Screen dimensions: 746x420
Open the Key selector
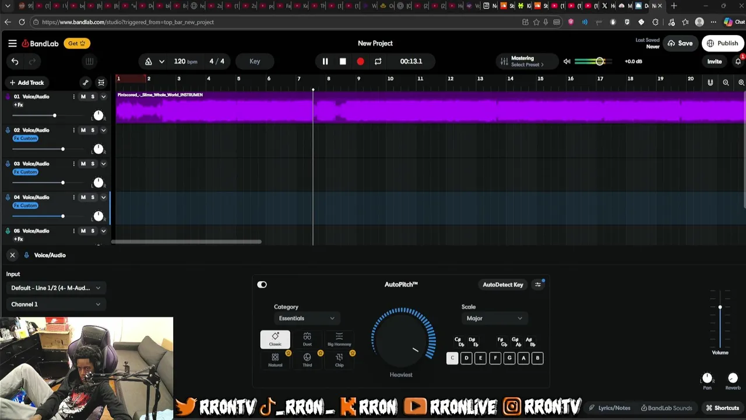coord(255,61)
